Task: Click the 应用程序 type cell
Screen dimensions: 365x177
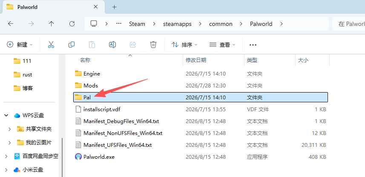Action: click(x=257, y=157)
